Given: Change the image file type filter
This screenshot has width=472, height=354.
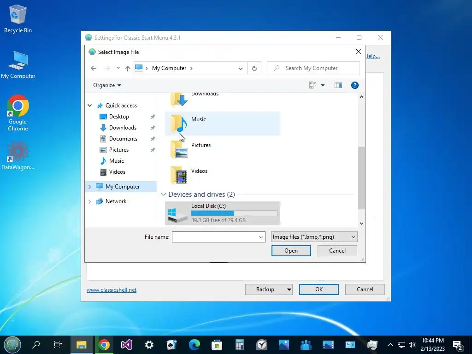Looking at the screenshot, I should click(x=314, y=237).
